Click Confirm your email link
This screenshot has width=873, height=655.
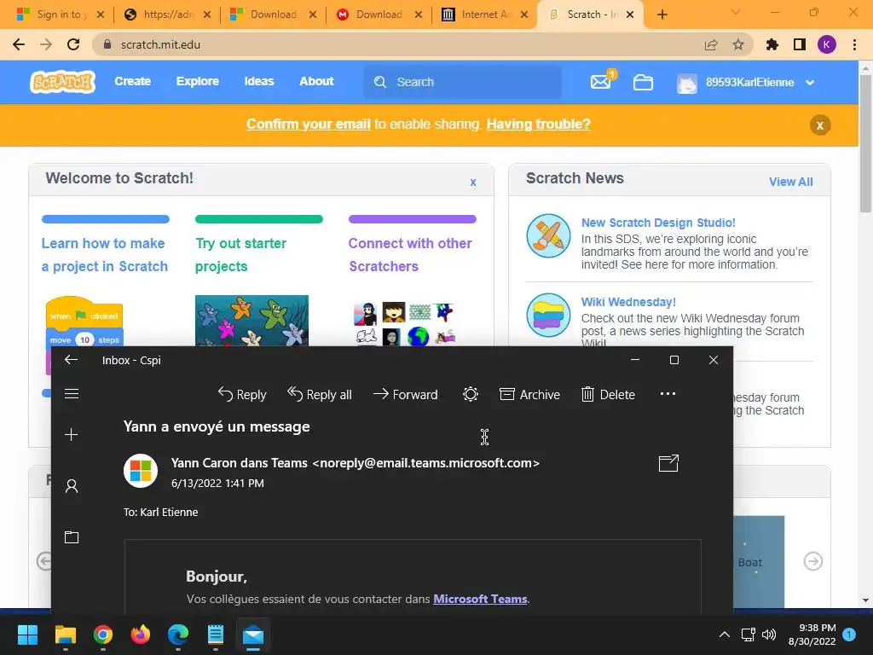point(309,125)
